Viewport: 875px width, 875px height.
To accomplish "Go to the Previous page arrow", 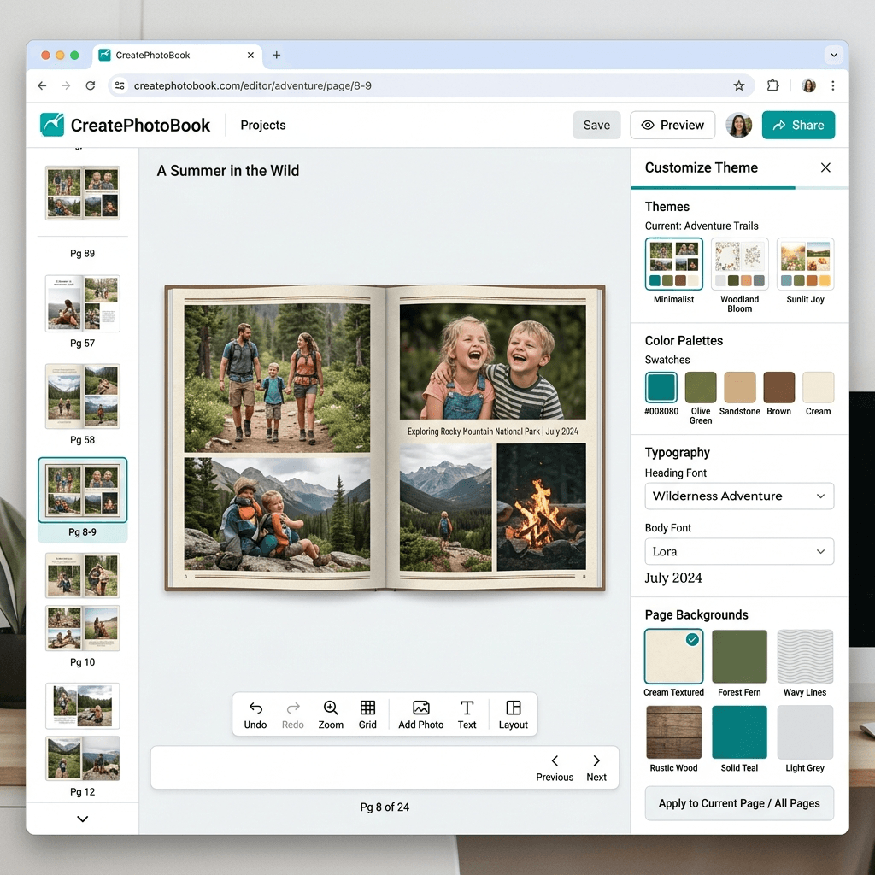I will click(x=555, y=761).
